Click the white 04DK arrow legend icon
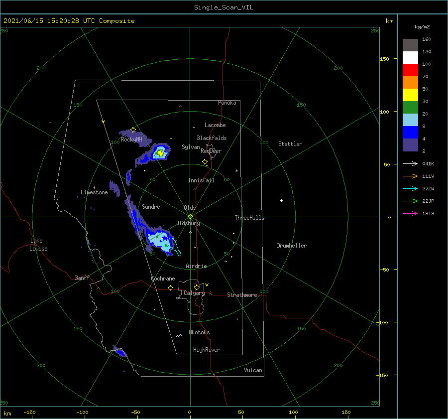Viewport: 448px width, 419px height. click(x=410, y=163)
